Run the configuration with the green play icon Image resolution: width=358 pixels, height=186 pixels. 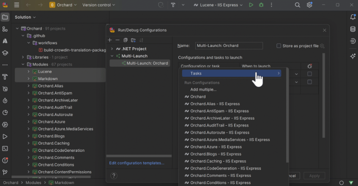251,5
